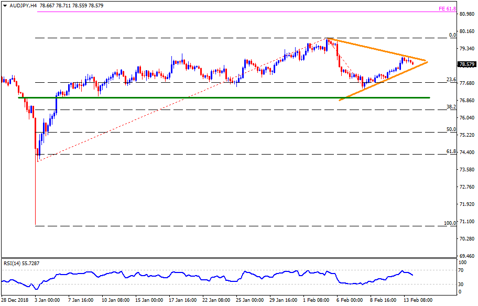Viewport: 478px width, 306px height.
Task: Click the Fibonacci 38.2 level label
Action: click(x=449, y=106)
